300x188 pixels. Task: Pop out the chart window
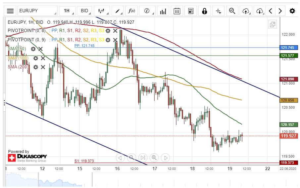(x=273, y=24)
